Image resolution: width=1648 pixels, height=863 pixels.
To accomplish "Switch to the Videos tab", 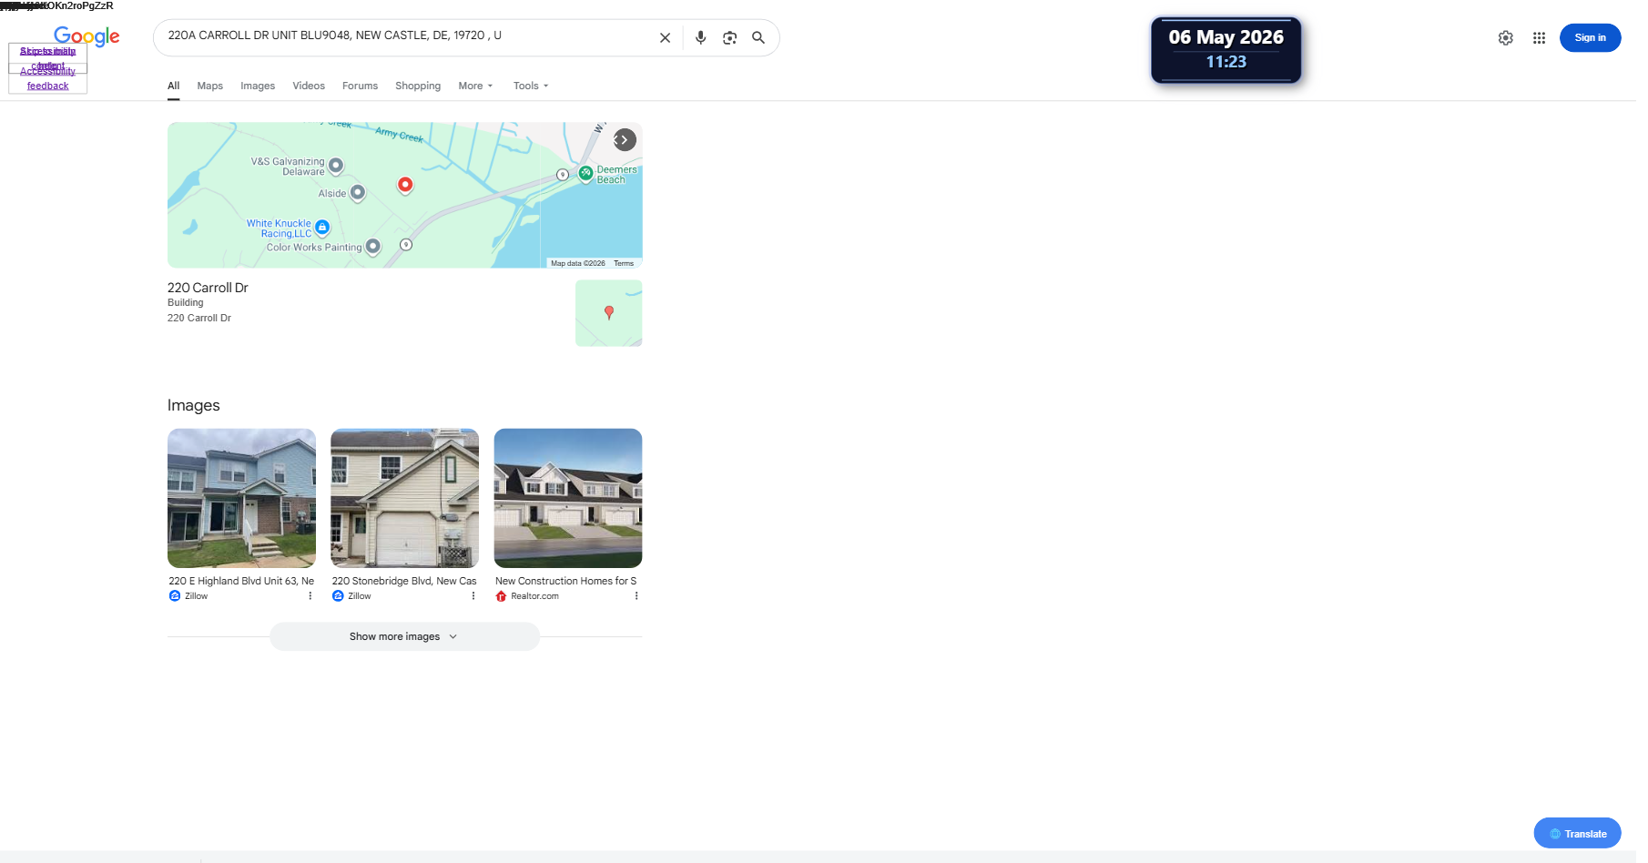I will (x=309, y=86).
